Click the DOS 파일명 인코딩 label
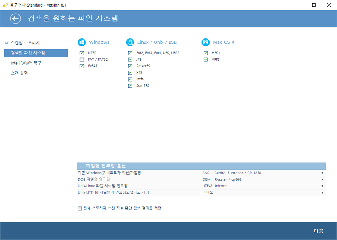 tap(94, 179)
